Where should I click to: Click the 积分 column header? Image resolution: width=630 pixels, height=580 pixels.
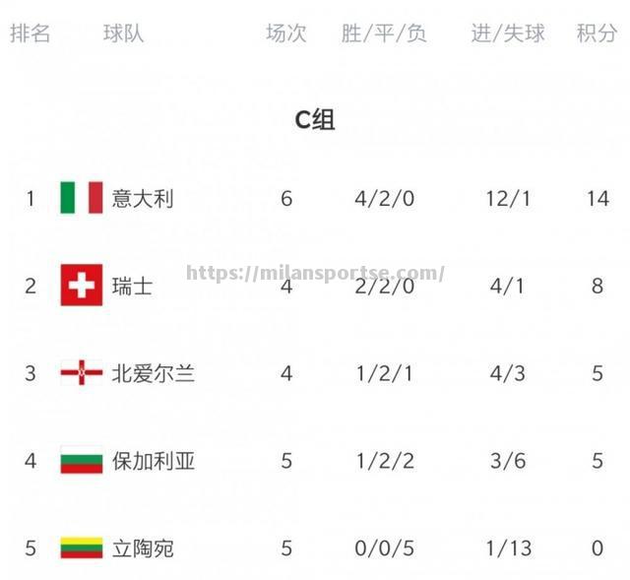tap(598, 32)
